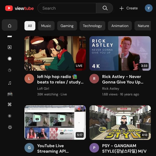Click the Create button text
Image resolution: width=156 pixels, height=156 pixels.
(132, 8)
